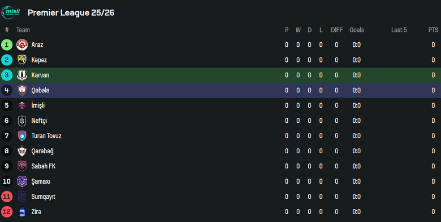Click the Qəbələ club badge

click(x=22, y=90)
